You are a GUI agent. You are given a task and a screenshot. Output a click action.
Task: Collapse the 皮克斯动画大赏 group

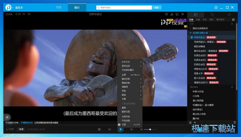coord(191,33)
